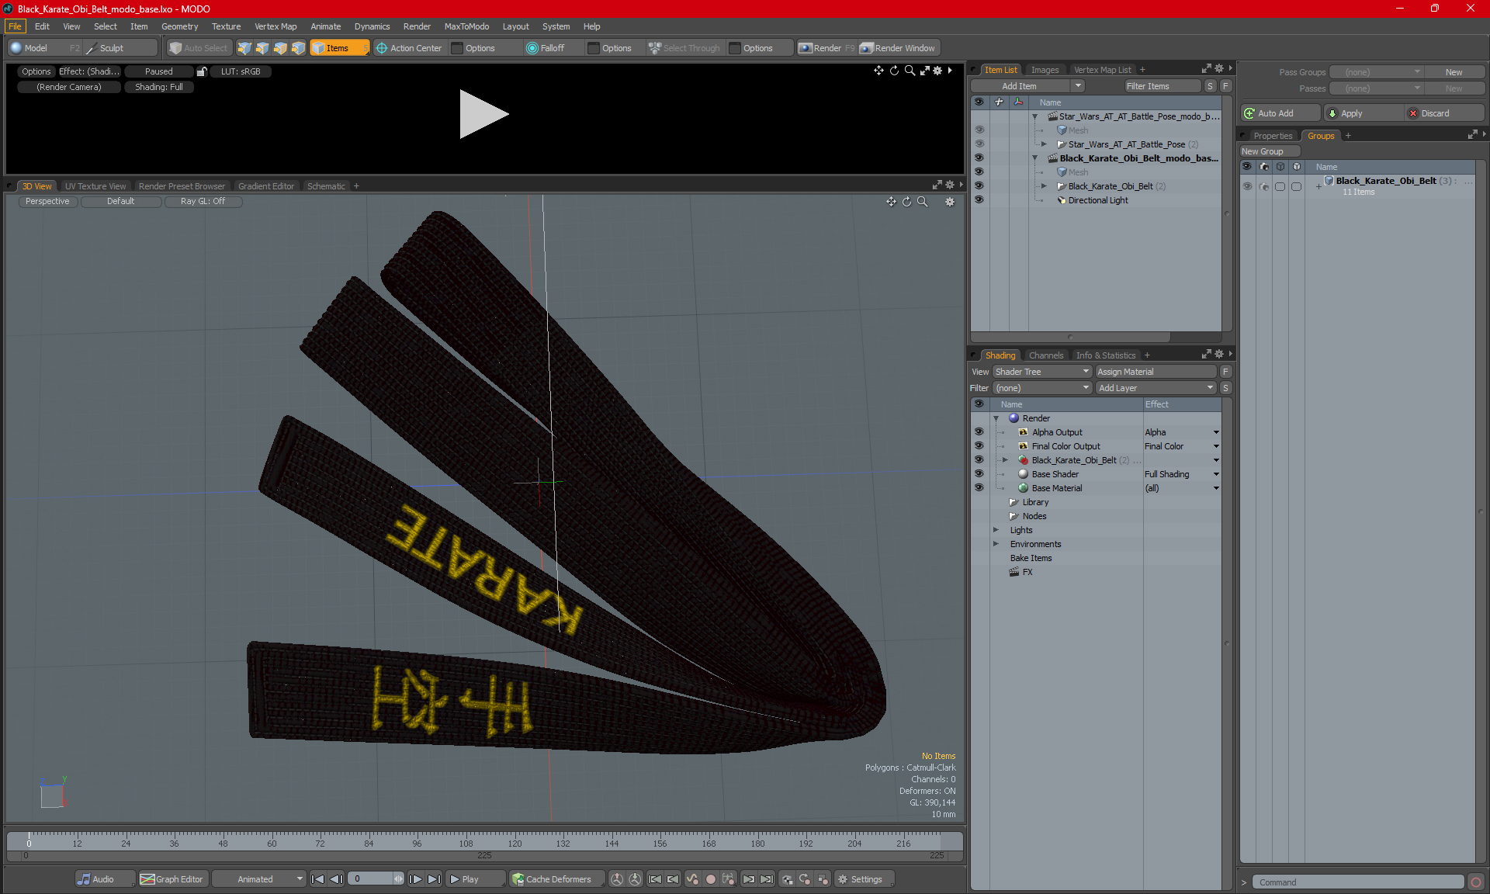Click the Play animation button
This screenshot has height=894, width=1490.
(x=474, y=879)
